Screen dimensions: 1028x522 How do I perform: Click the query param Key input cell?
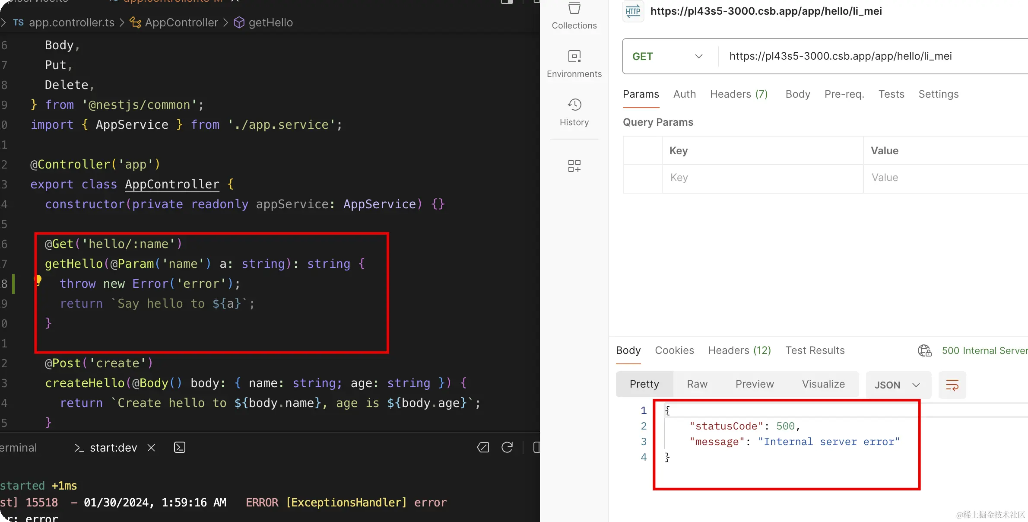click(762, 178)
